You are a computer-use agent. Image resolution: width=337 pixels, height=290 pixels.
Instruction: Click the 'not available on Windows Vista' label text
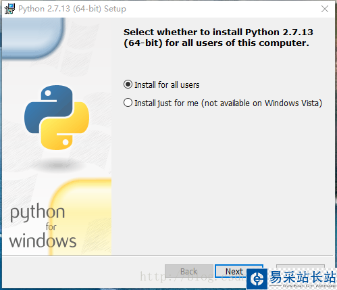tap(262, 103)
